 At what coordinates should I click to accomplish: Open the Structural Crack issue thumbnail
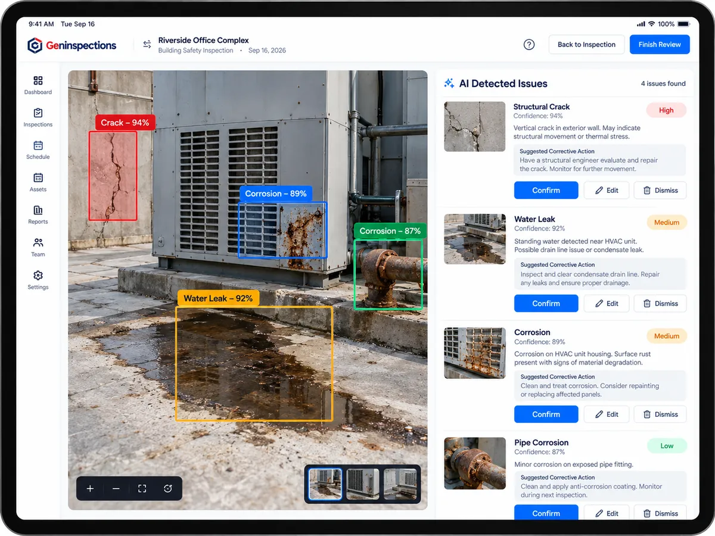click(475, 126)
